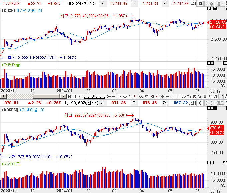Click KOSPI 거래대금 panel label
Screen dimensions: 227x193
point(11,65)
